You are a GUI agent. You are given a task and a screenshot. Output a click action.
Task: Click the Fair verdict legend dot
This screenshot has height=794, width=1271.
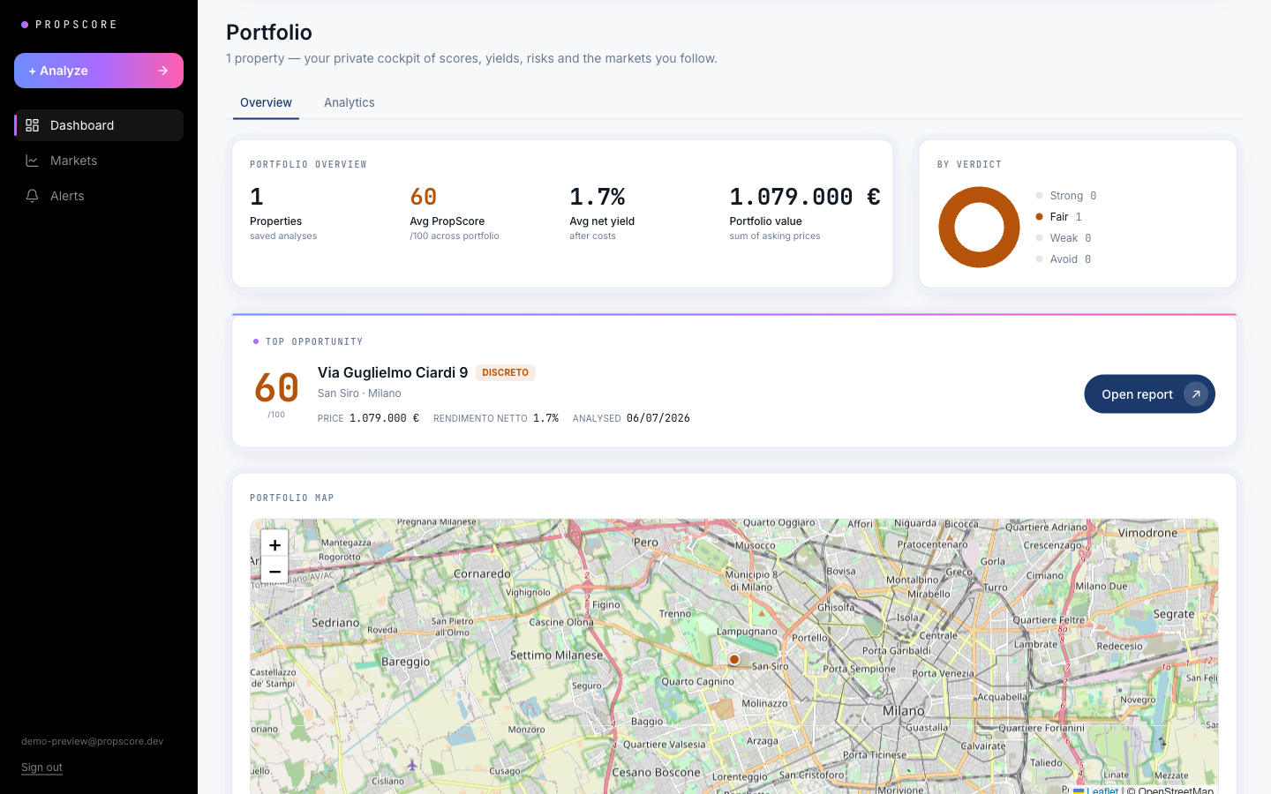1039,217
